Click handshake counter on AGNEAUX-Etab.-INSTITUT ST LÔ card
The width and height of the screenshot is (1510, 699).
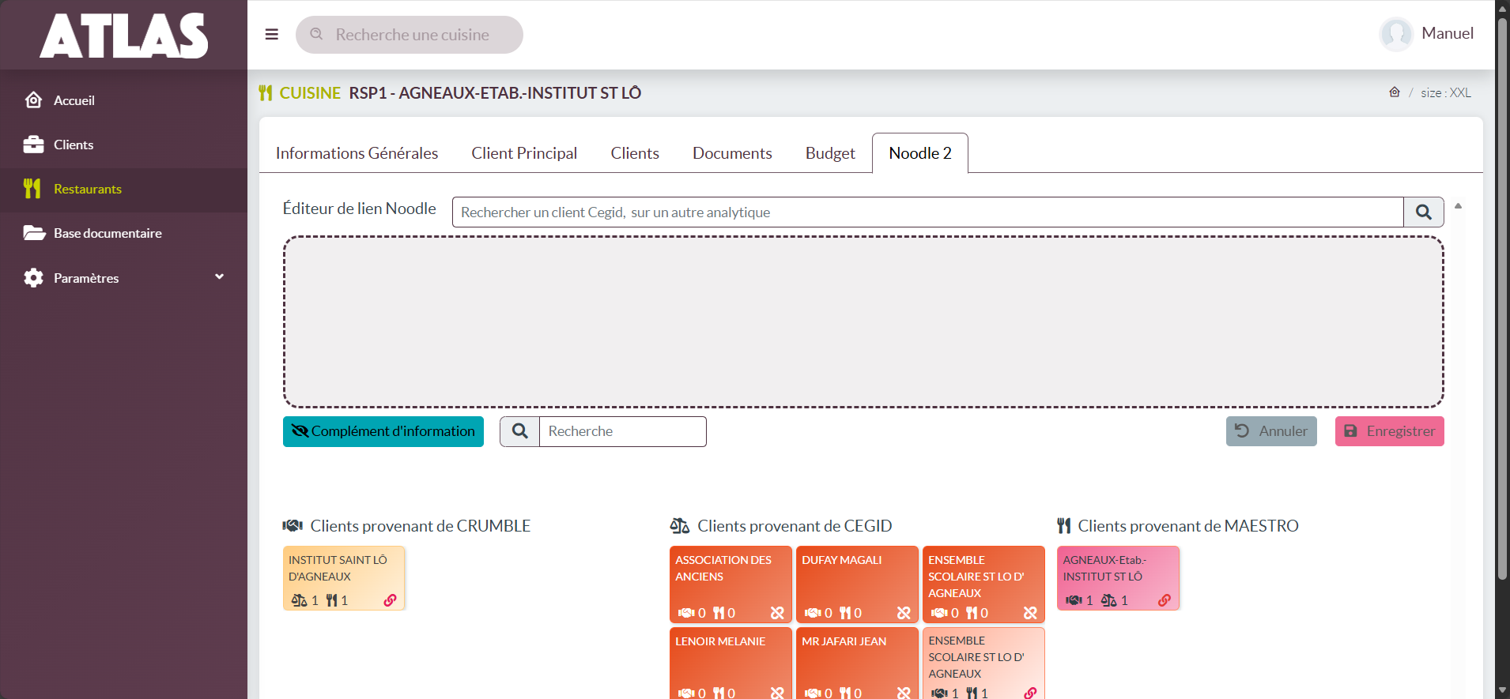click(1080, 600)
